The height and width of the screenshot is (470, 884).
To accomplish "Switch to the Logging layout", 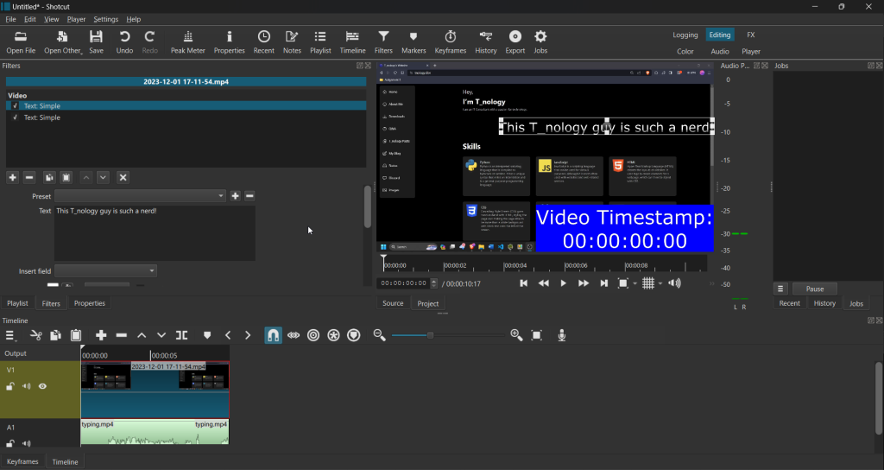I will coord(685,35).
